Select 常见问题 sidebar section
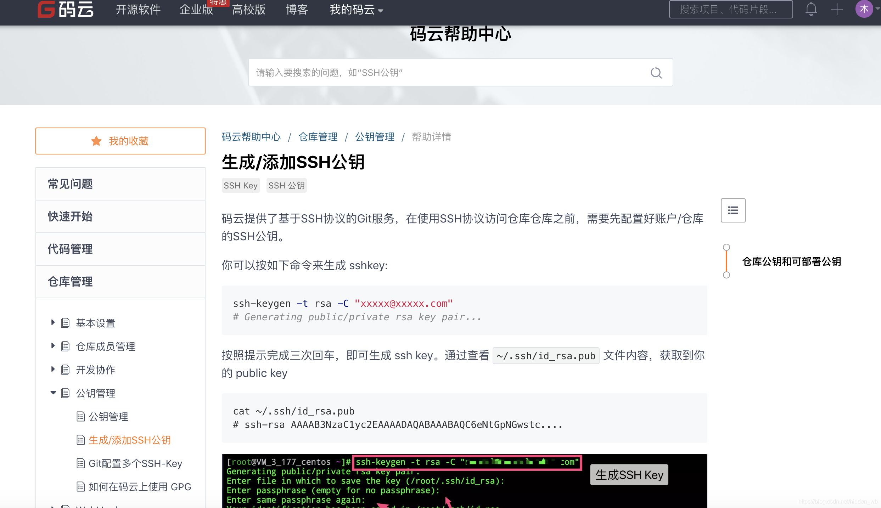881x508 pixels. pos(120,184)
